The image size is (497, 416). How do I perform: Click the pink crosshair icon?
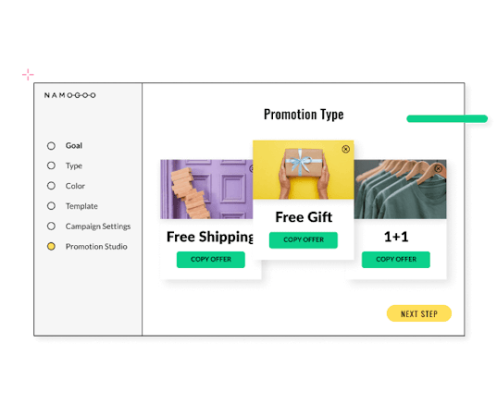[28, 75]
